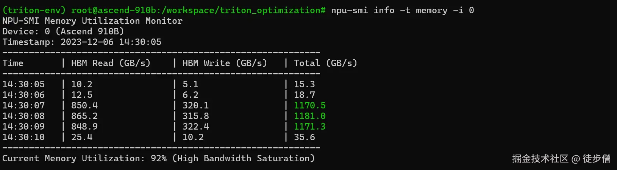The width and height of the screenshot is (617, 170).
Task: Click the Total (GB/s) column header
Action: (x=325, y=63)
